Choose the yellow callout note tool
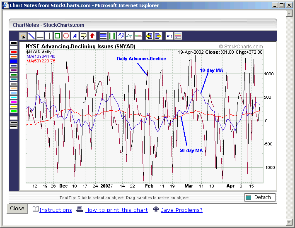 [83, 36]
